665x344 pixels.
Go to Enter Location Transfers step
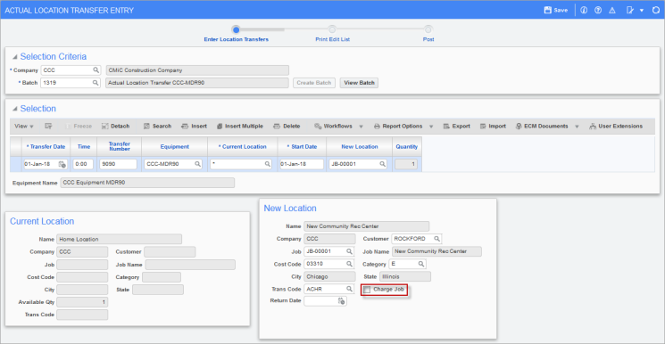tap(236, 29)
